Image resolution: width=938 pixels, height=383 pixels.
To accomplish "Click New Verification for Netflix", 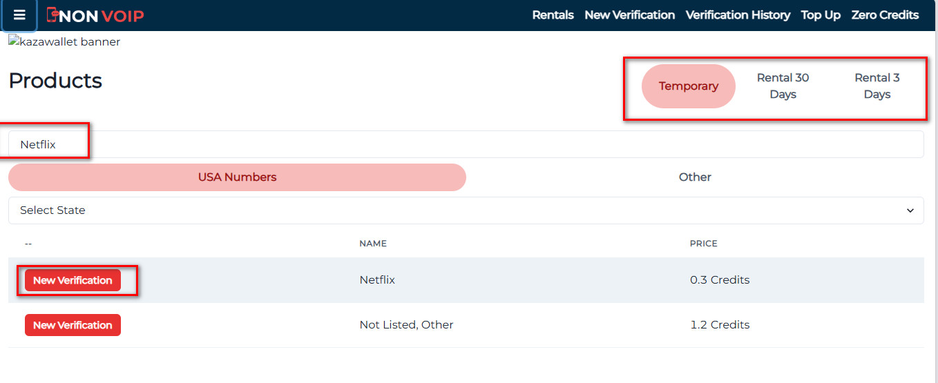I will [73, 280].
